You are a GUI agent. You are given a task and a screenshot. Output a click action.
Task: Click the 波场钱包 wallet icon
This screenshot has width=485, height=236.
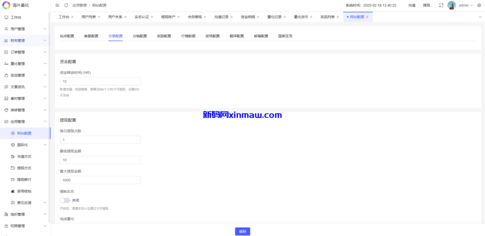click(x=13, y=191)
